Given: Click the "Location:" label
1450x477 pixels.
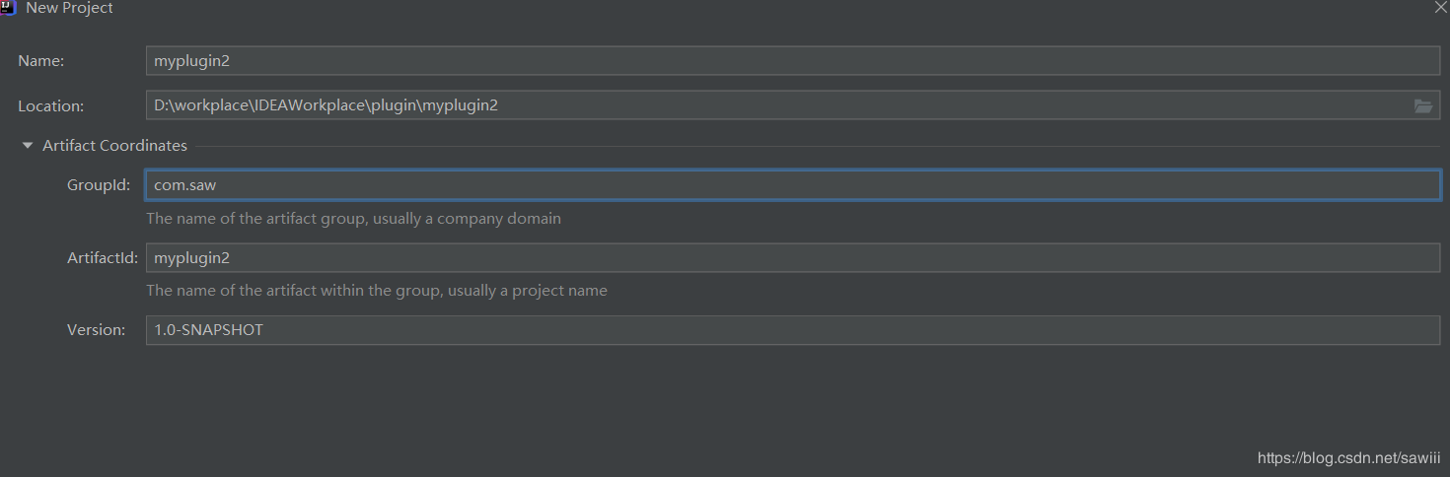Looking at the screenshot, I should [50, 106].
